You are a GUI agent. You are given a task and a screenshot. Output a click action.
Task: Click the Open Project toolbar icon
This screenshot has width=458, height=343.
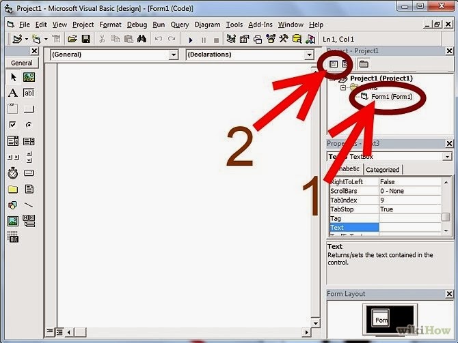72,39
